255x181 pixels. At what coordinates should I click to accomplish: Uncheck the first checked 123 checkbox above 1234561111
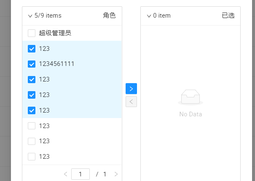tap(32, 49)
